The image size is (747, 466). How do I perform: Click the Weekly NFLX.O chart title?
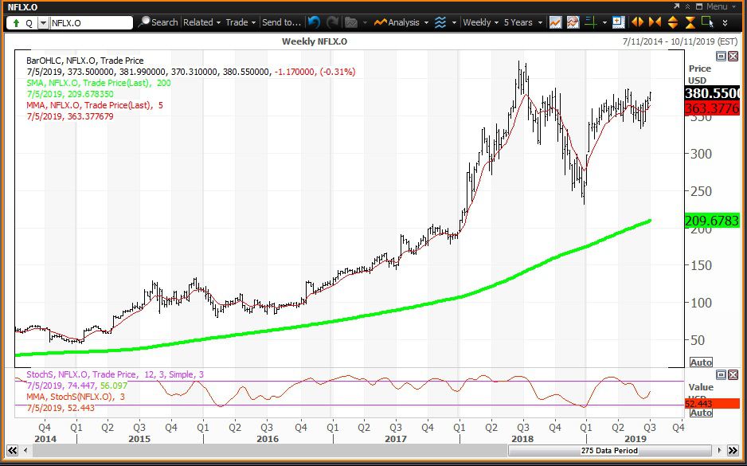(315, 41)
